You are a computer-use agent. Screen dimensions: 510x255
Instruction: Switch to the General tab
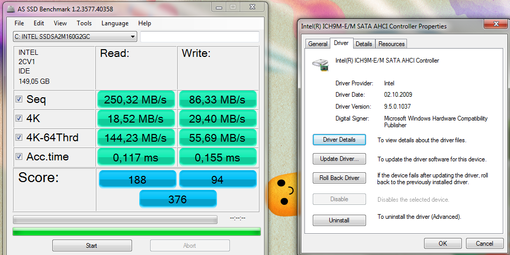[x=318, y=44]
